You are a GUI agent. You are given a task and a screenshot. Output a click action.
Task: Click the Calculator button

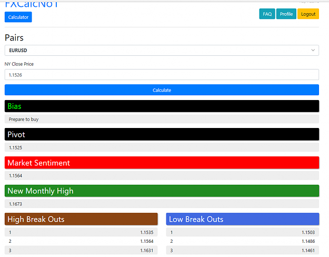click(x=18, y=17)
